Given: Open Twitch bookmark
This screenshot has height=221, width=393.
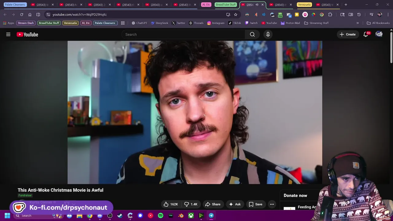Looking at the screenshot, I should 251,23.
